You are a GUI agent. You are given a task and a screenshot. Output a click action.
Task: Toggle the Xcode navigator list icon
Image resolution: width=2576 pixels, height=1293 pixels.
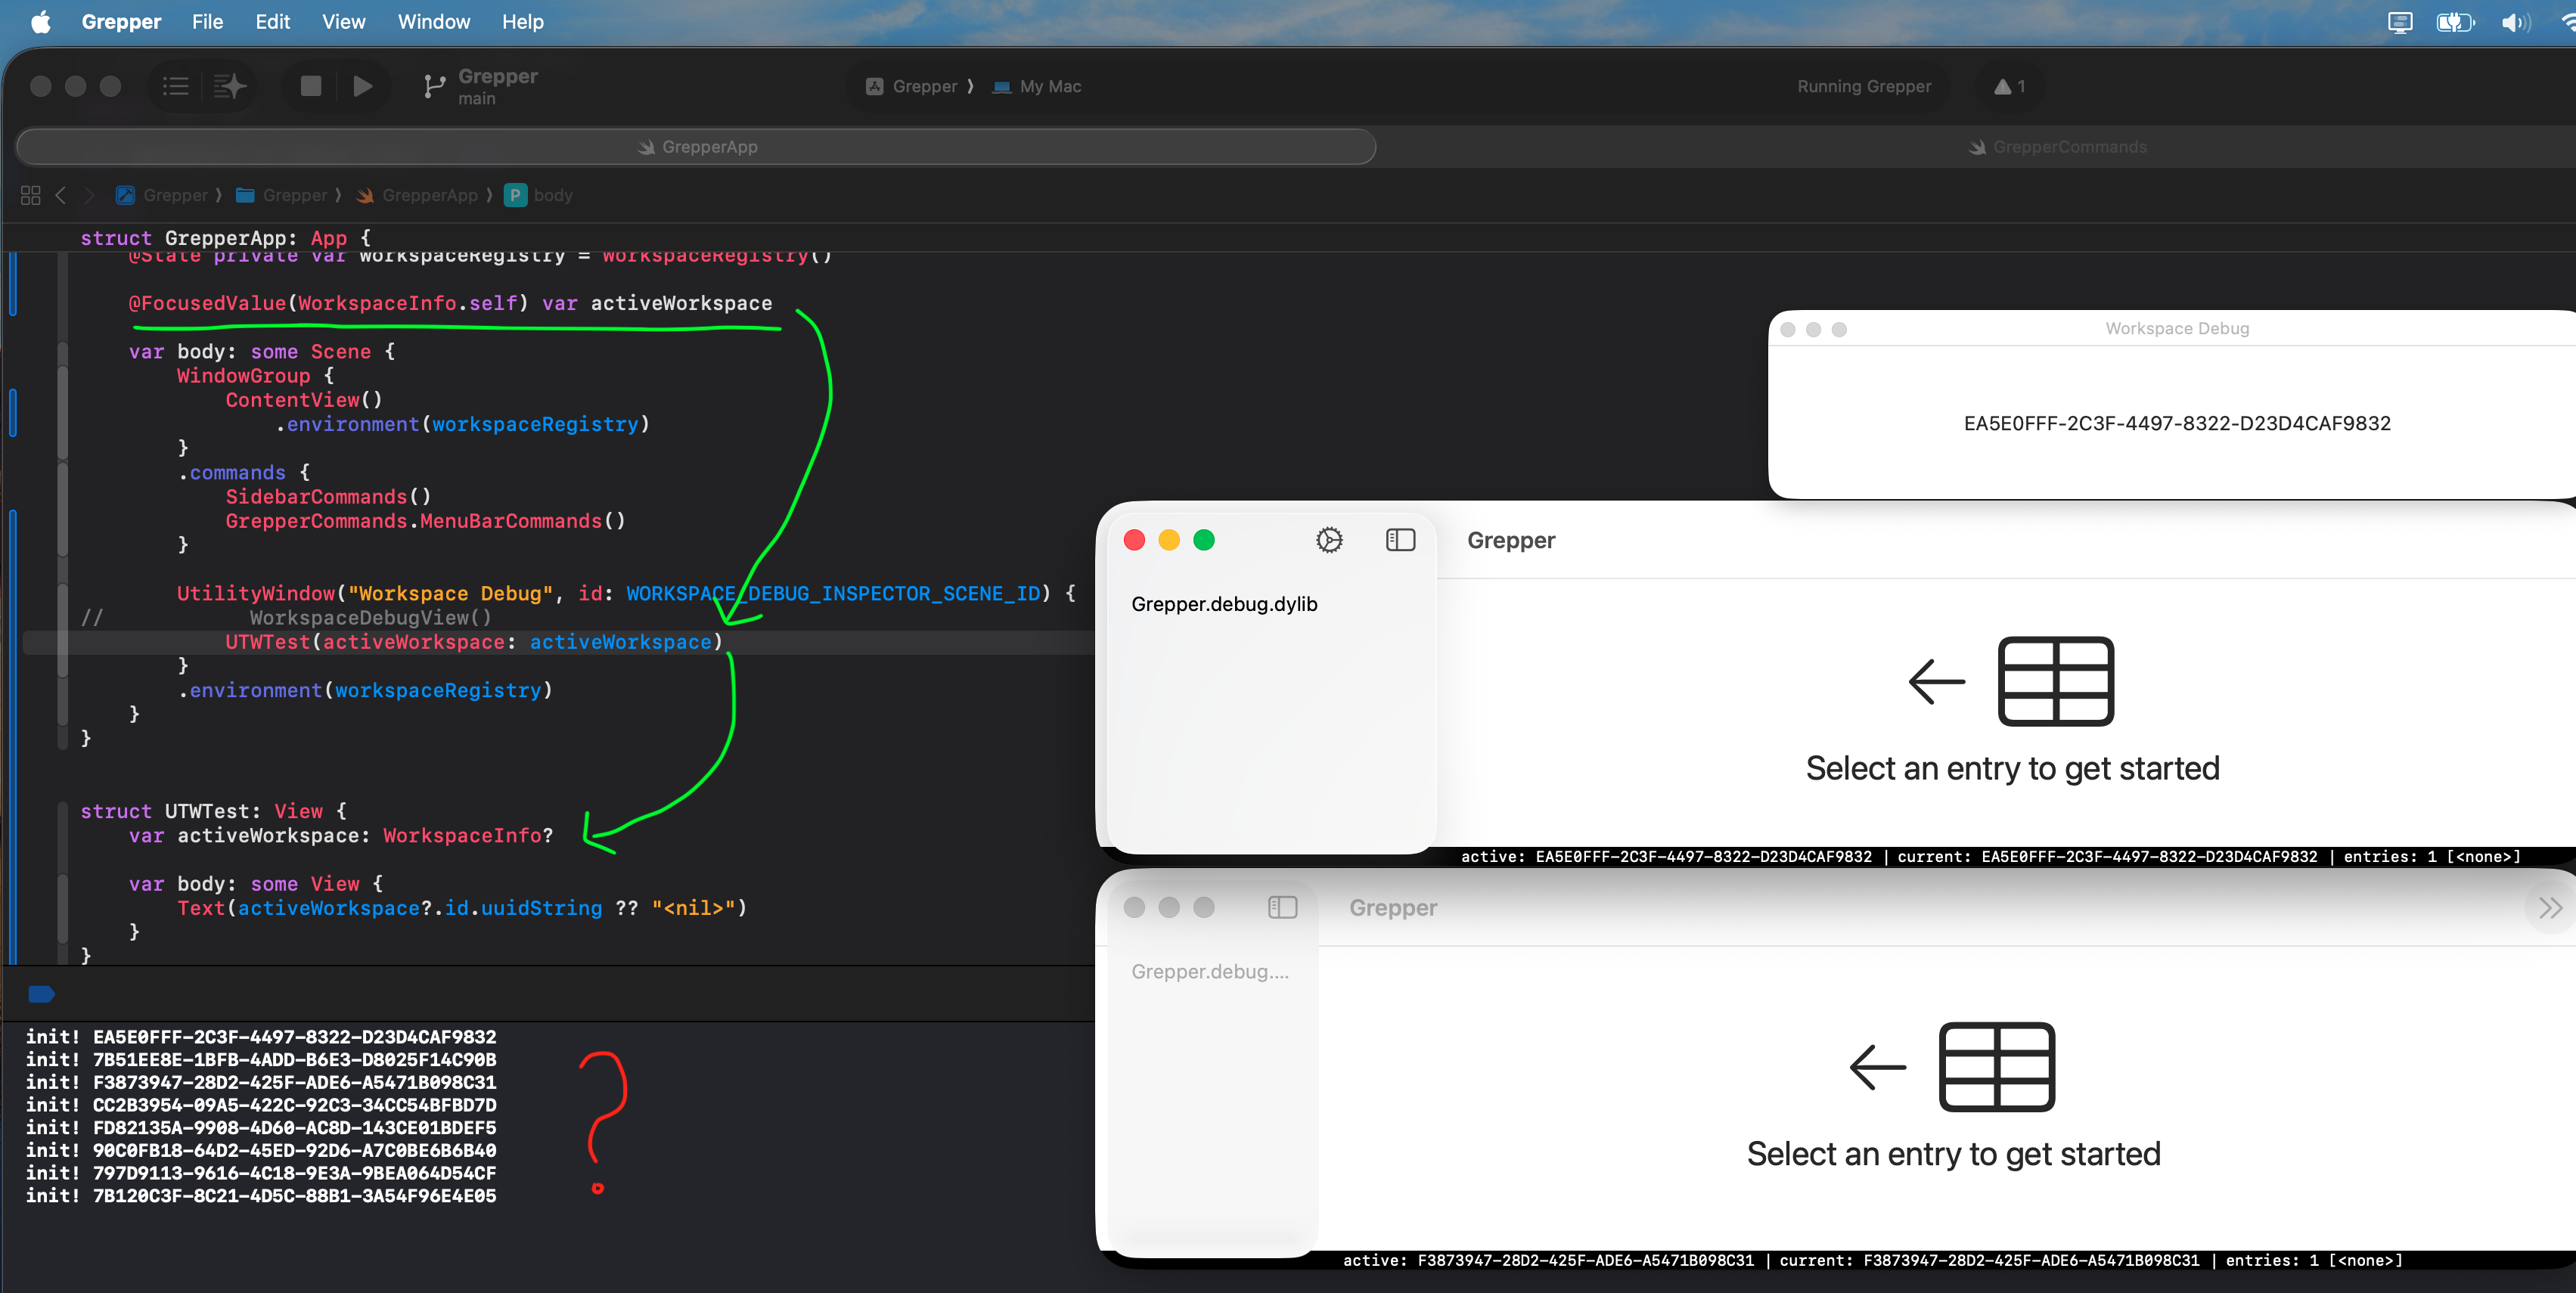(176, 87)
